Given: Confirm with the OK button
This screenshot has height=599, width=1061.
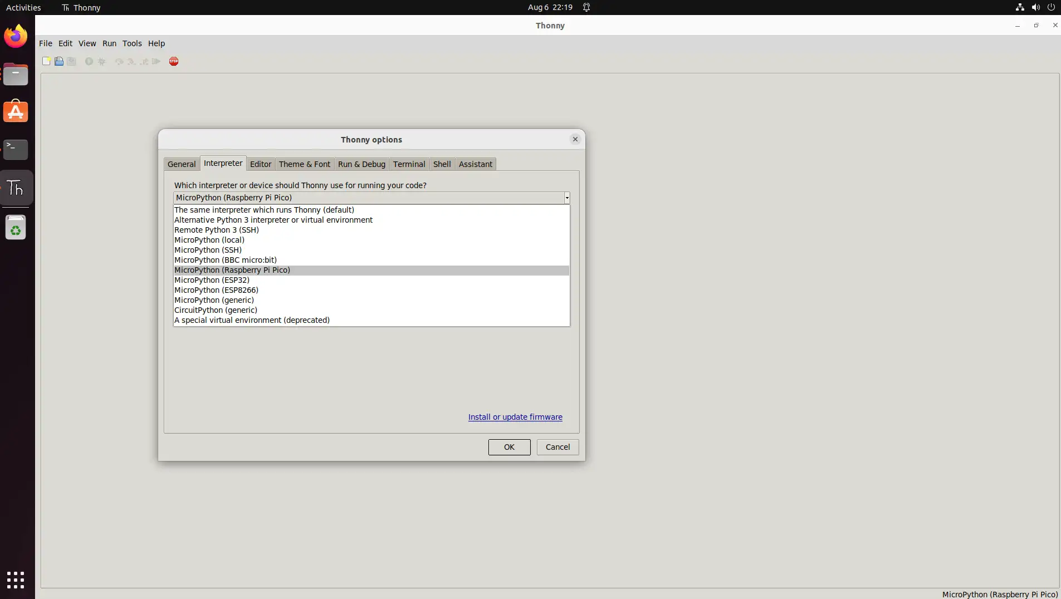Looking at the screenshot, I should click(509, 447).
